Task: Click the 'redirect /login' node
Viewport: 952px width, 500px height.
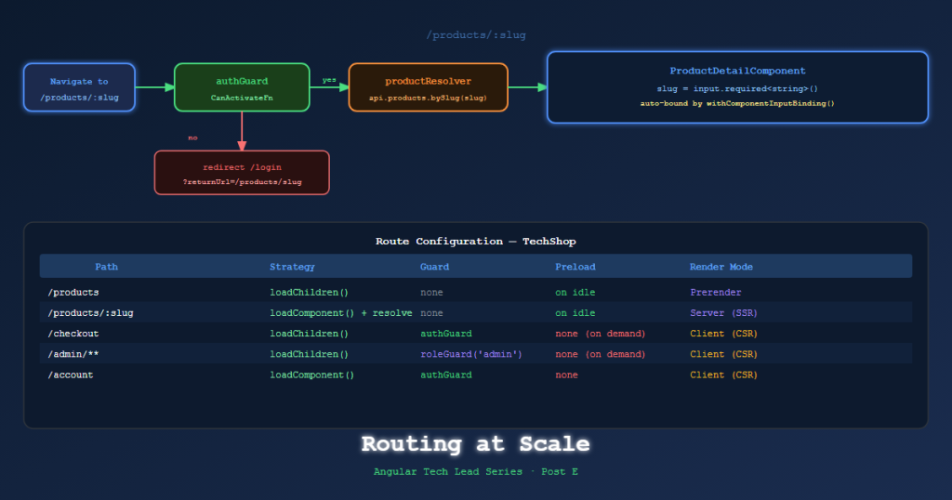Action: pos(242,173)
